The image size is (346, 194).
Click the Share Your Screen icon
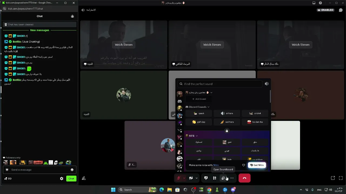(x=206, y=178)
